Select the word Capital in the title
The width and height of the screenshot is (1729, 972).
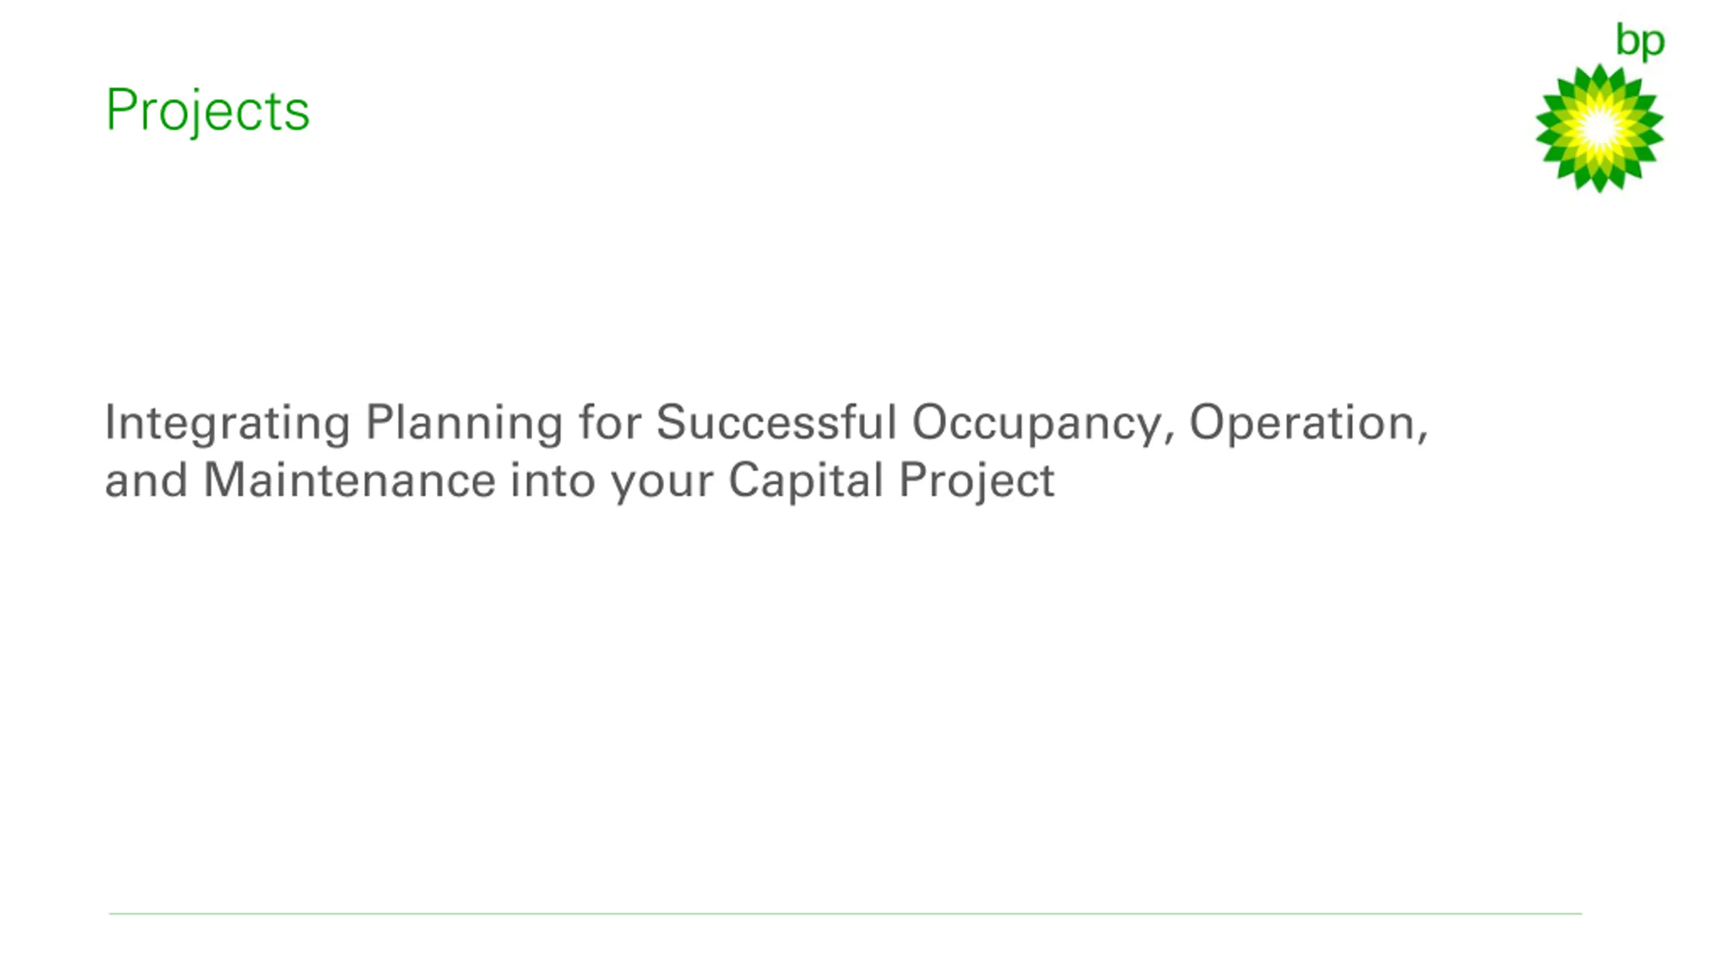[806, 482]
